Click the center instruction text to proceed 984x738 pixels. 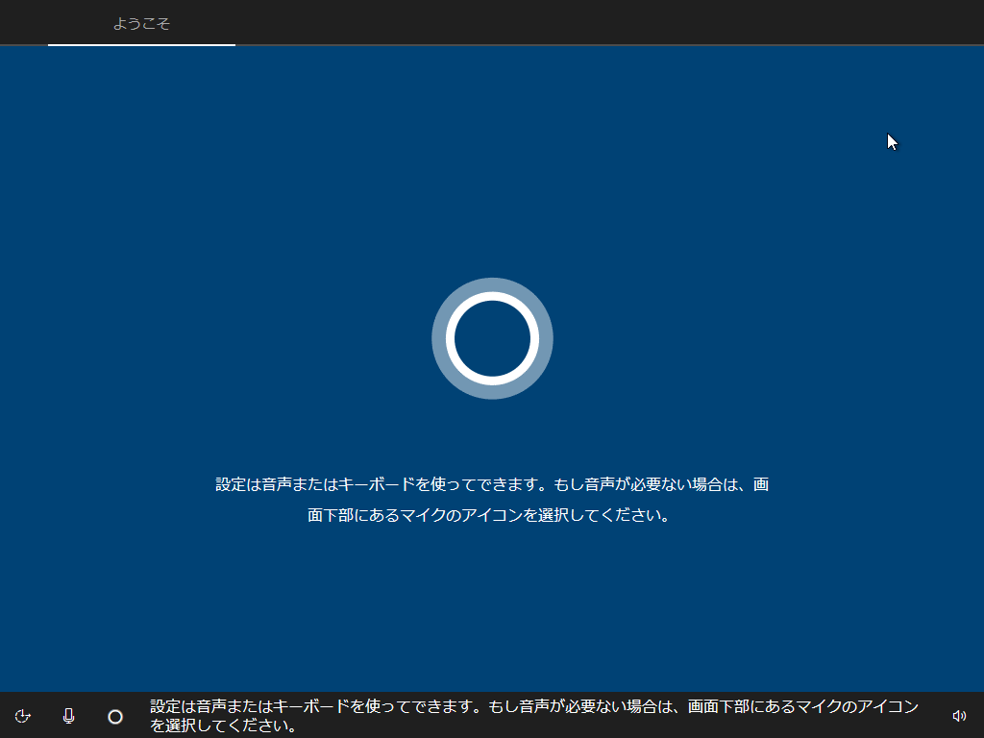point(492,500)
